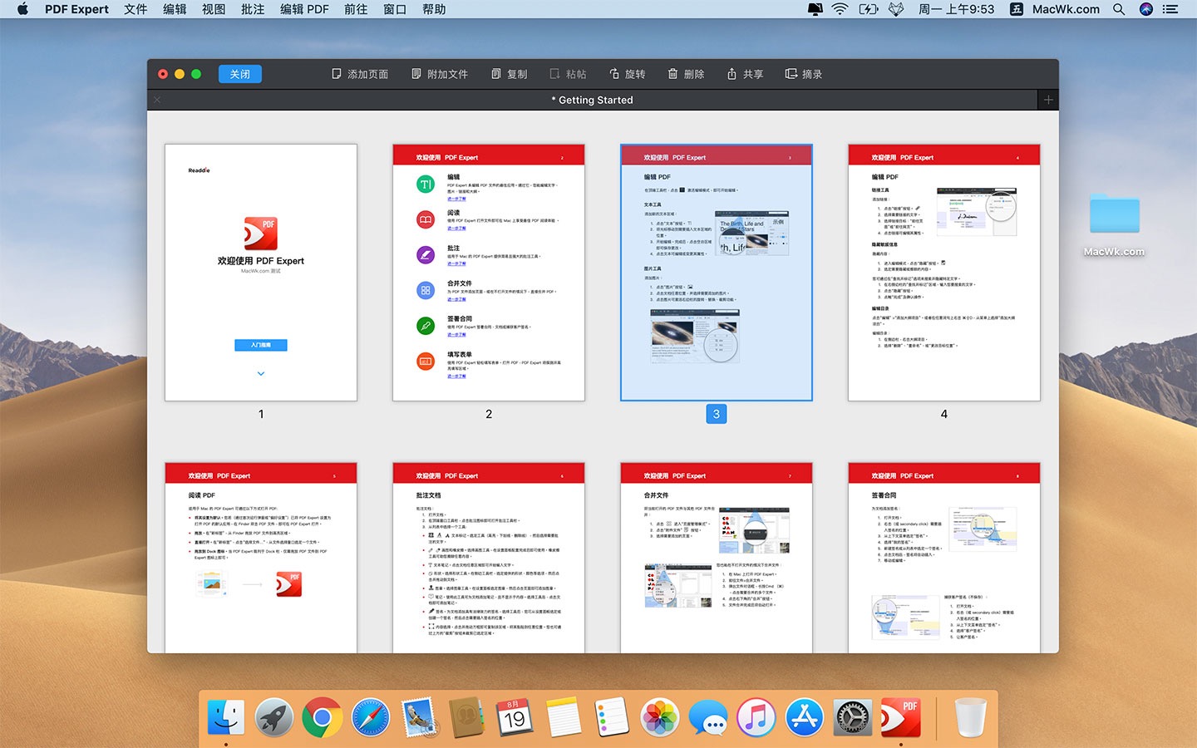The width and height of the screenshot is (1197, 748).
Task: Click the 摘录 extract button
Action: pyautogui.click(x=804, y=74)
